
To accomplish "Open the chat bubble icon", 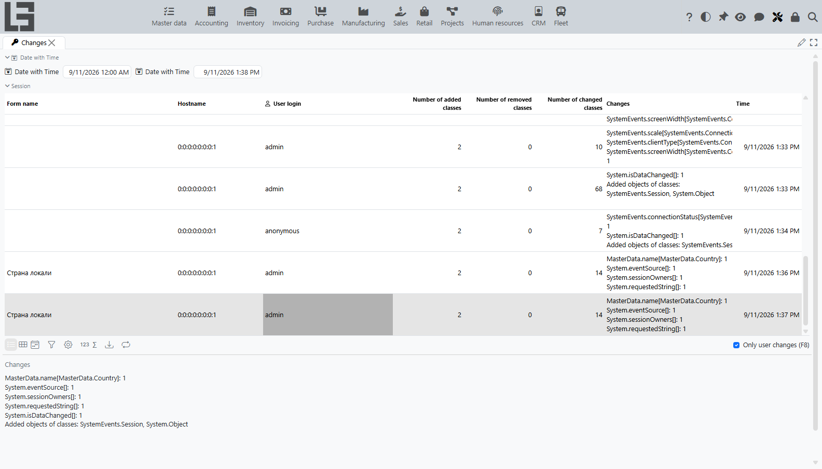I will (x=759, y=17).
